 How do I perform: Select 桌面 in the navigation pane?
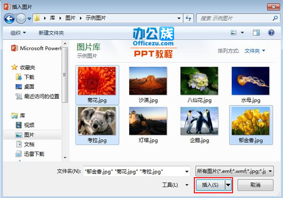[29, 86]
